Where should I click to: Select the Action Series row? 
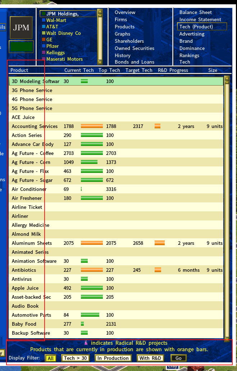[x=116, y=135]
